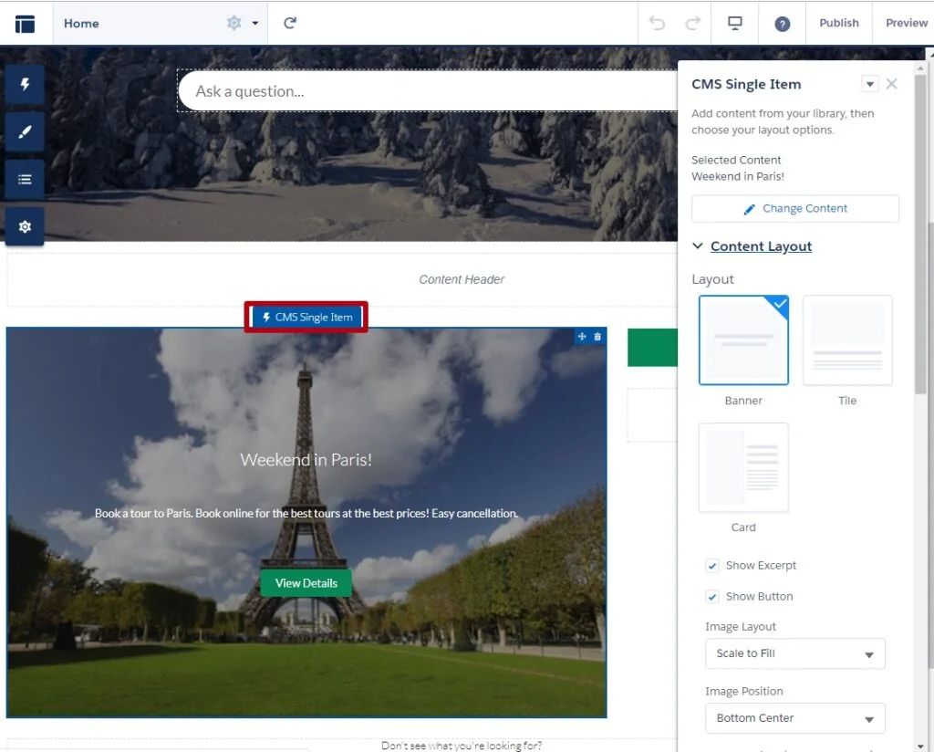This screenshot has height=752, width=934.
Task: Click the Publish button
Action: [839, 23]
